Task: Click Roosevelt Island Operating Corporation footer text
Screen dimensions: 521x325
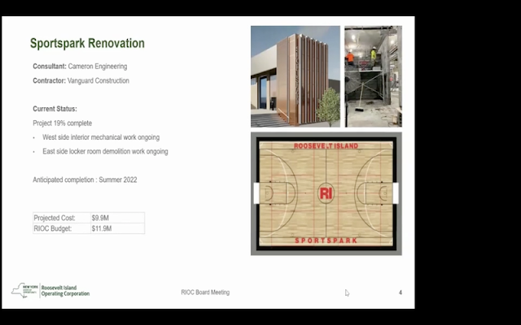Action: coord(65,290)
